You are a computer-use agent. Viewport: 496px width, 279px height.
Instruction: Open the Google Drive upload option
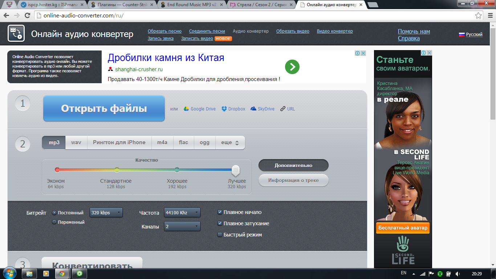[199, 109]
